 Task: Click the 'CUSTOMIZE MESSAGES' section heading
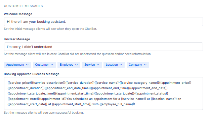click(23, 6)
